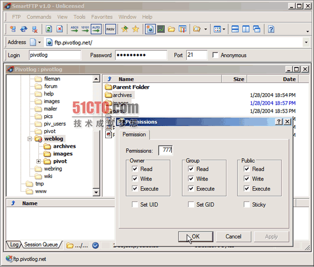The image size is (314, 267).
Task: Open the address bar history dropdown
Action: point(306,42)
